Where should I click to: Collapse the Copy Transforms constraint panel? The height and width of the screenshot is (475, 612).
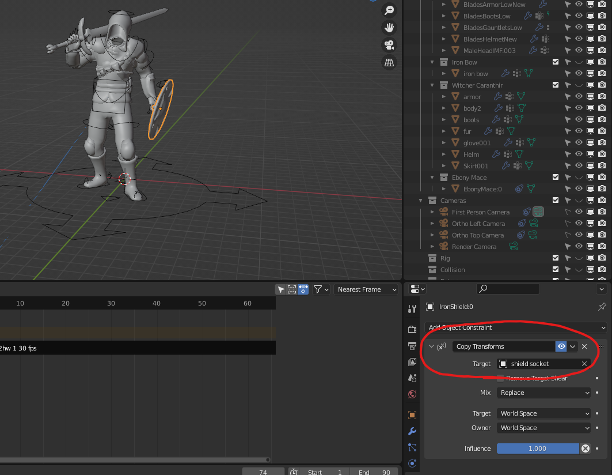(x=431, y=346)
